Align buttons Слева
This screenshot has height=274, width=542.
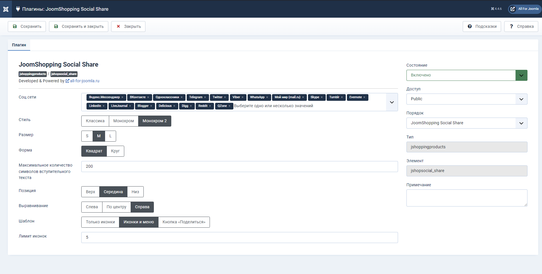pyautogui.click(x=92, y=207)
